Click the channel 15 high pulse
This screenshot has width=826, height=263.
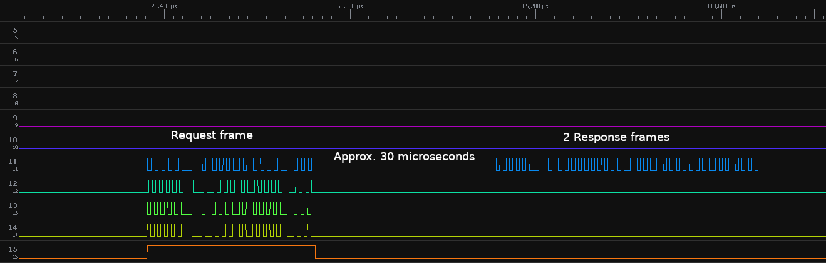tap(230, 247)
